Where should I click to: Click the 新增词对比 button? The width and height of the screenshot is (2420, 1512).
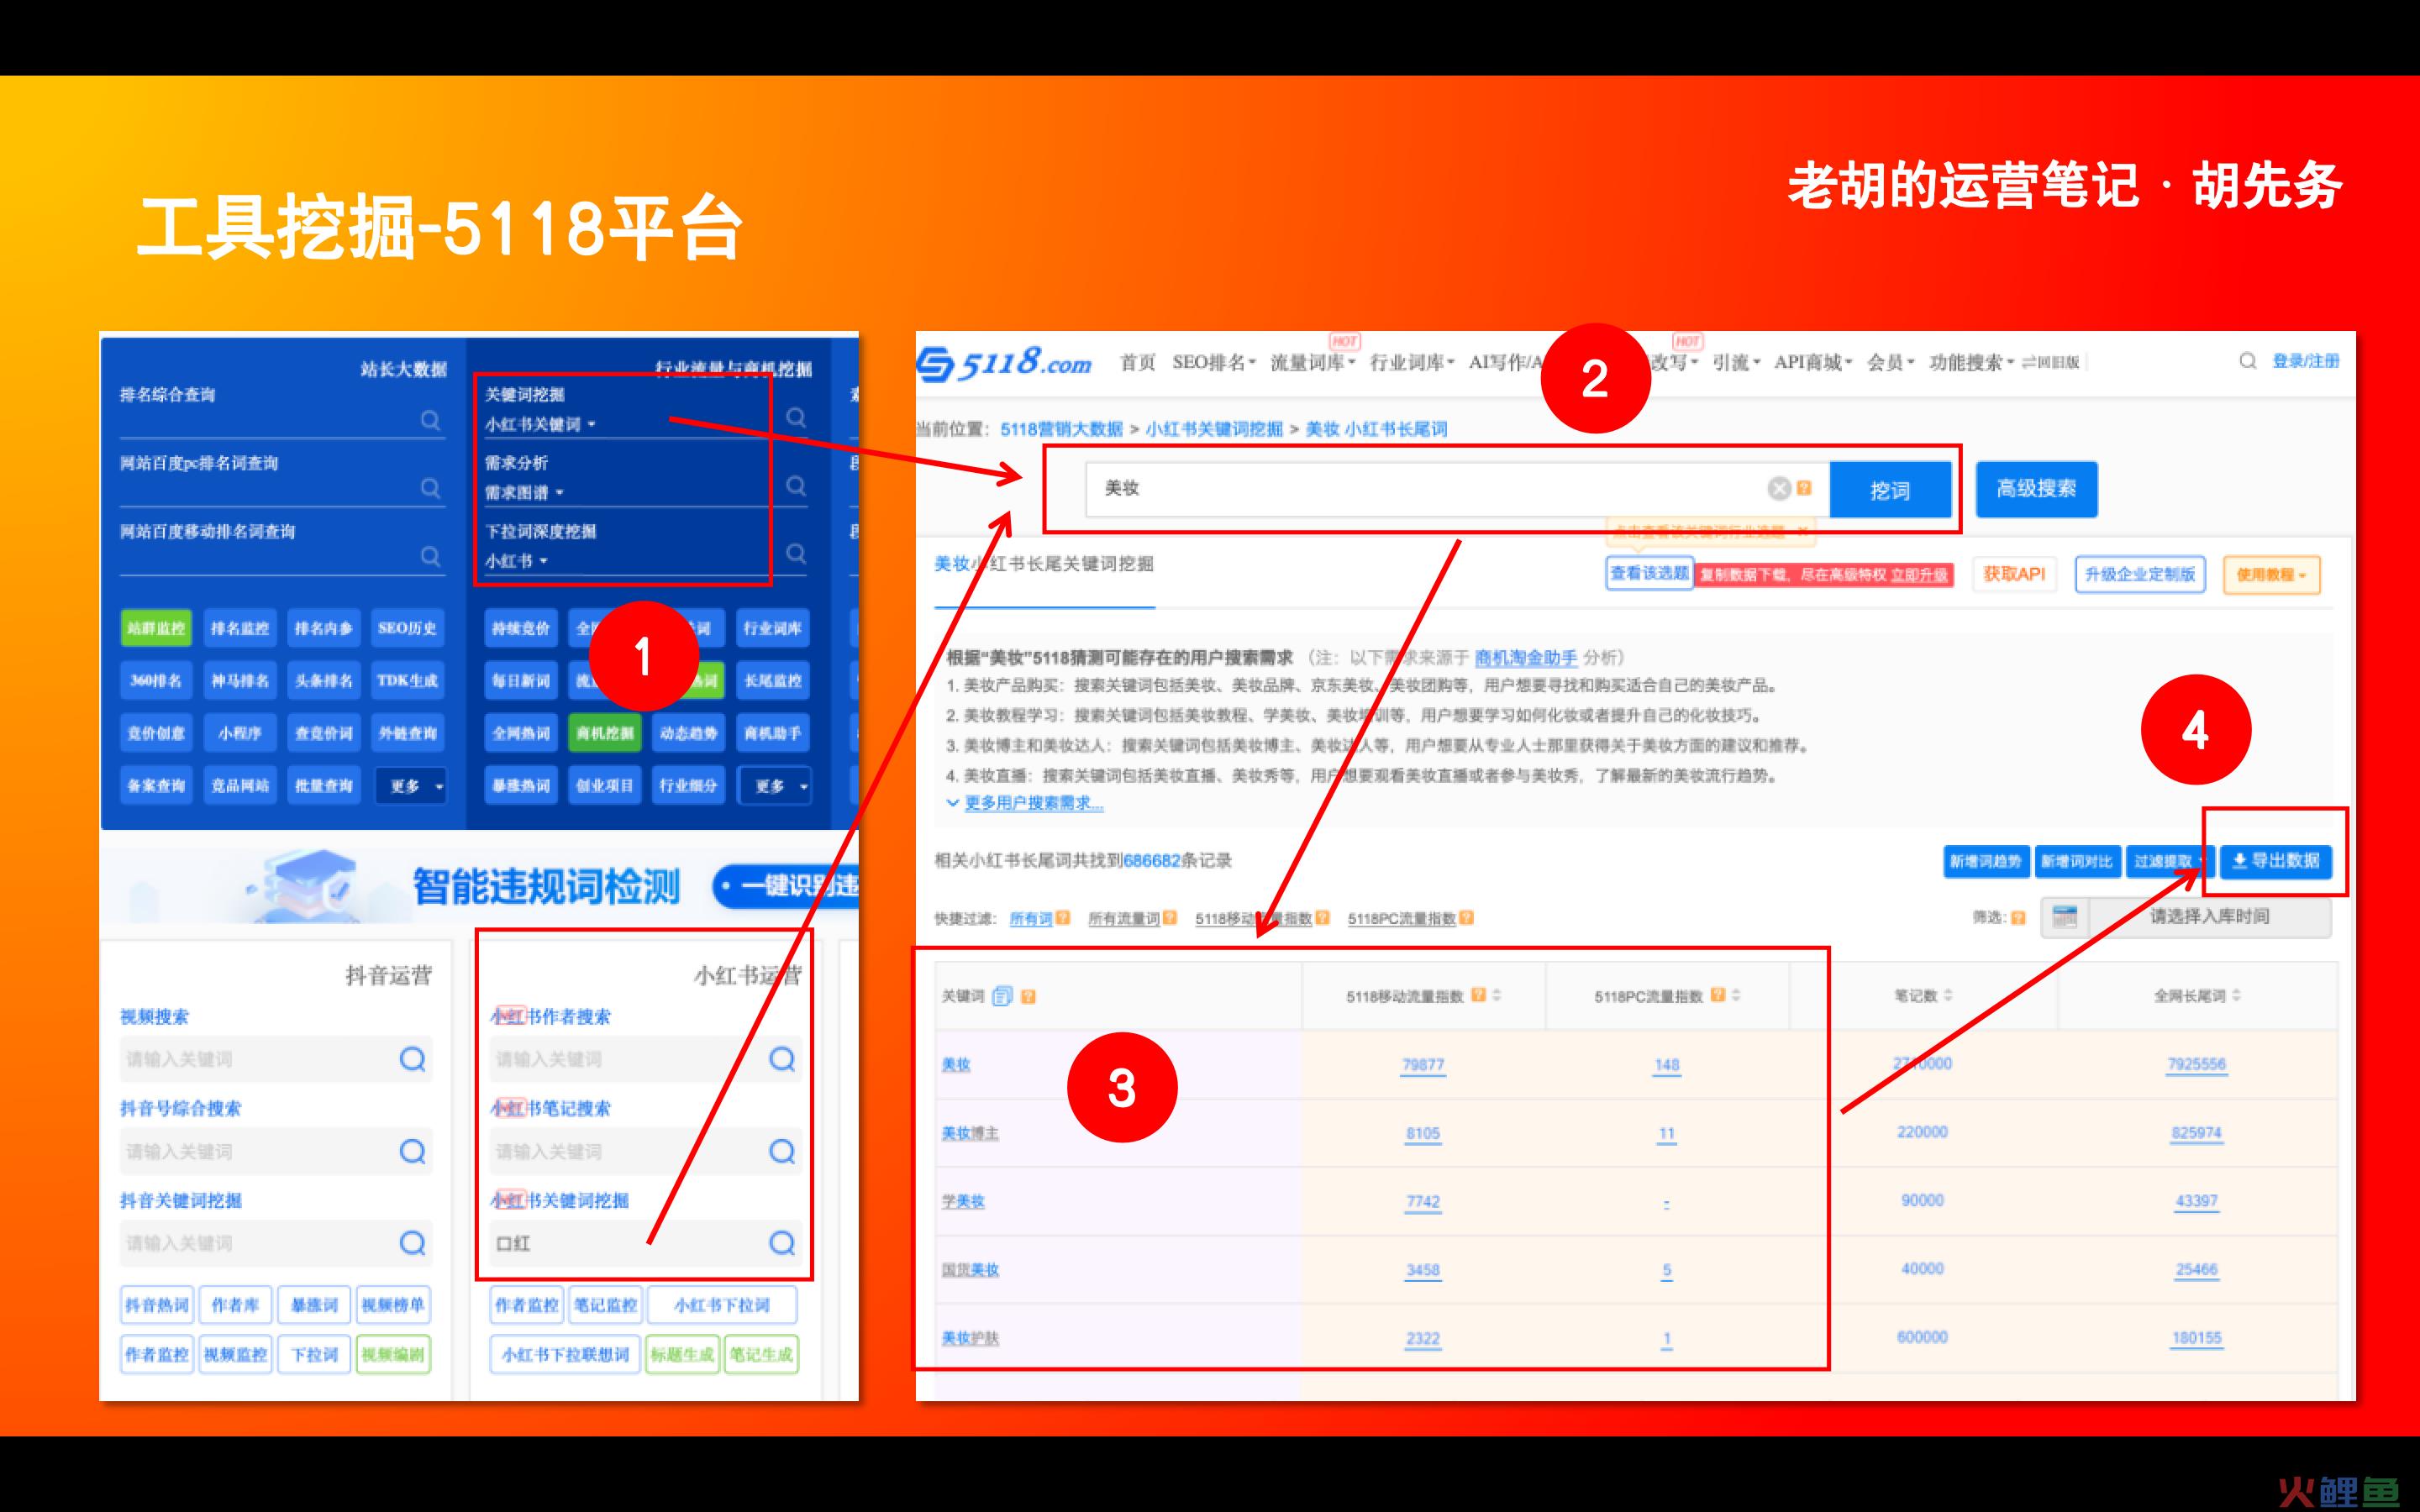[x=2076, y=861]
